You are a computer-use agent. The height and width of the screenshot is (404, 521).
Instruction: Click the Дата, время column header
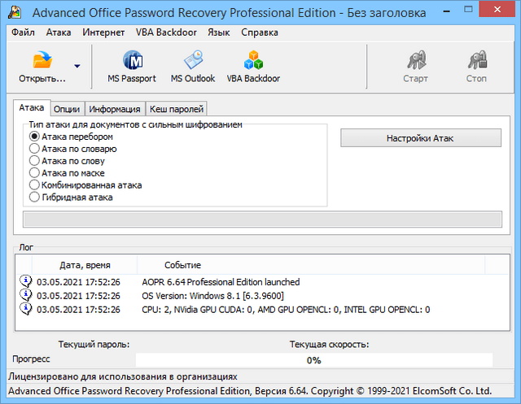[85, 265]
